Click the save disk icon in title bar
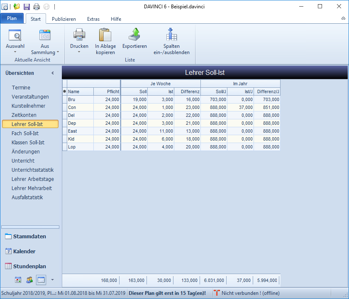This screenshot has width=349, height=299. point(27,7)
